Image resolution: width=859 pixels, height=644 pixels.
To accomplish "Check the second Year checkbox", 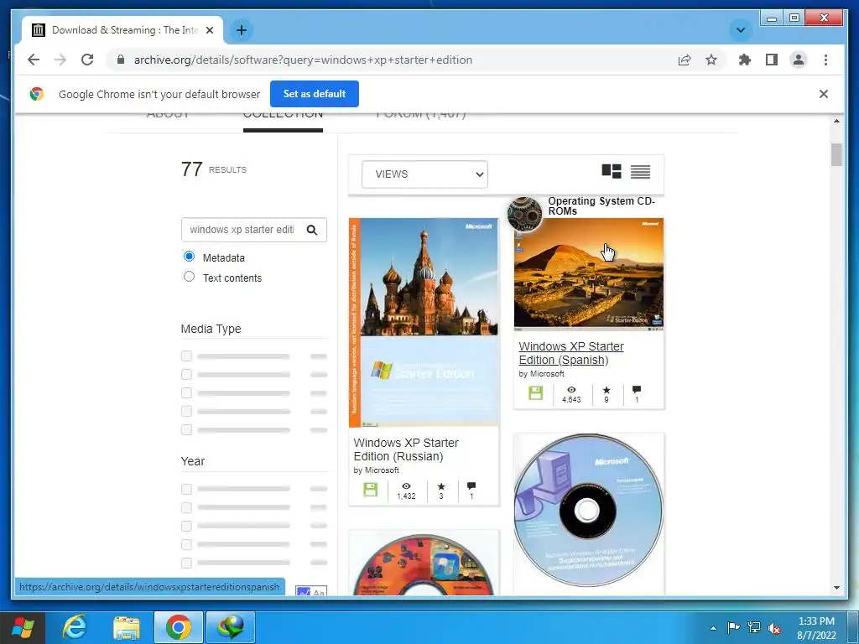I will click(186, 507).
